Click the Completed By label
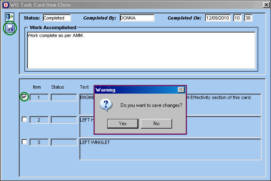Image resolution: width=271 pixels, height=181 pixels. (100, 18)
